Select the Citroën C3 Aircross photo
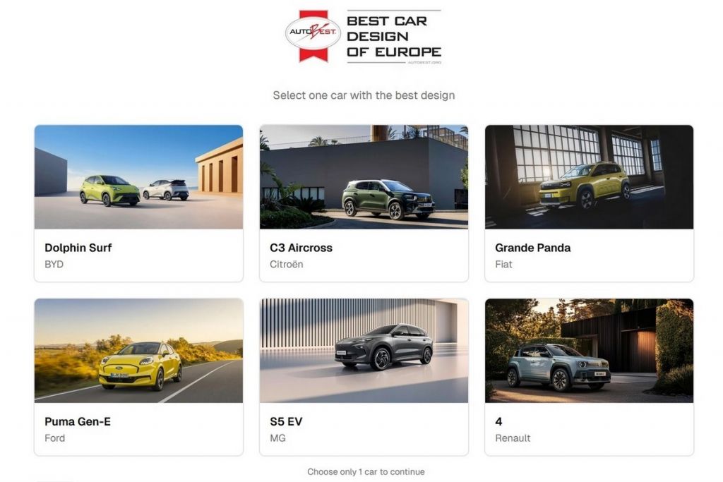This screenshot has width=723, height=482. coord(364,177)
